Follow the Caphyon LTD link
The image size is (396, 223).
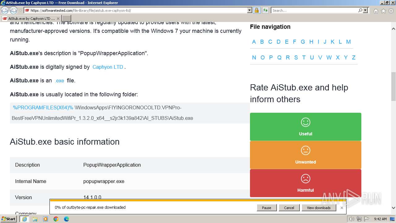108,67
